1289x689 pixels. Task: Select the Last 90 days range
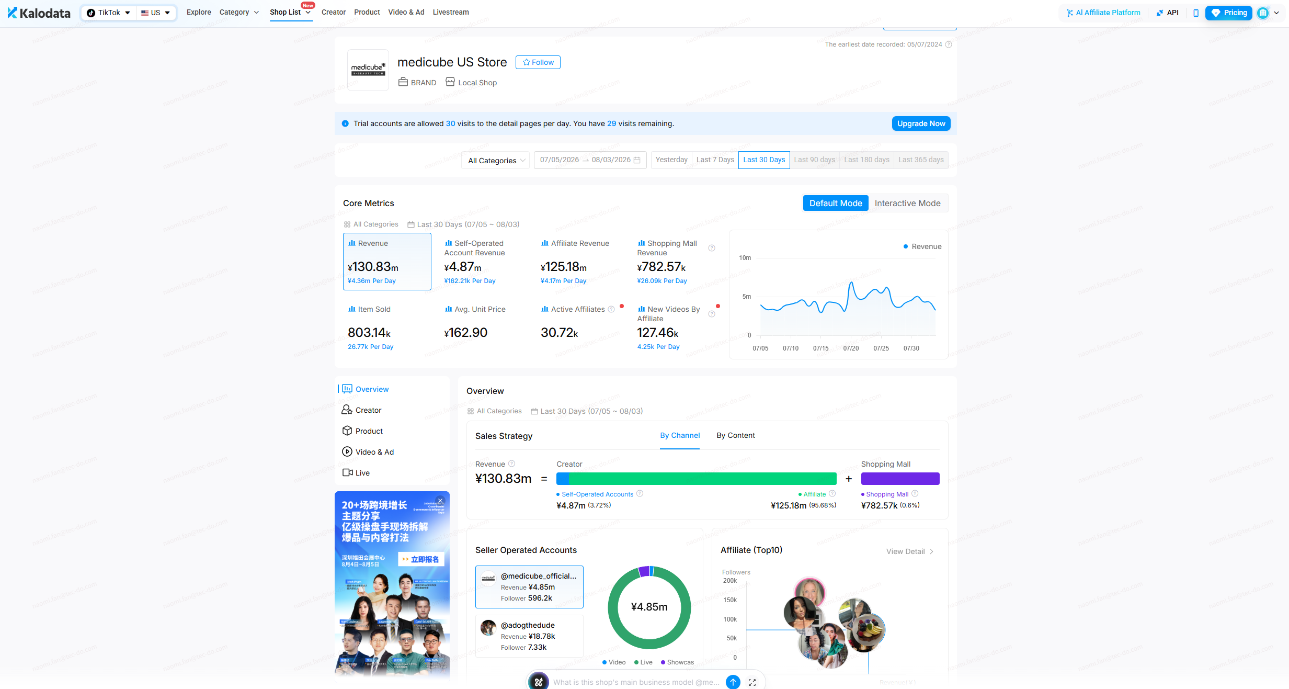(815, 160)
